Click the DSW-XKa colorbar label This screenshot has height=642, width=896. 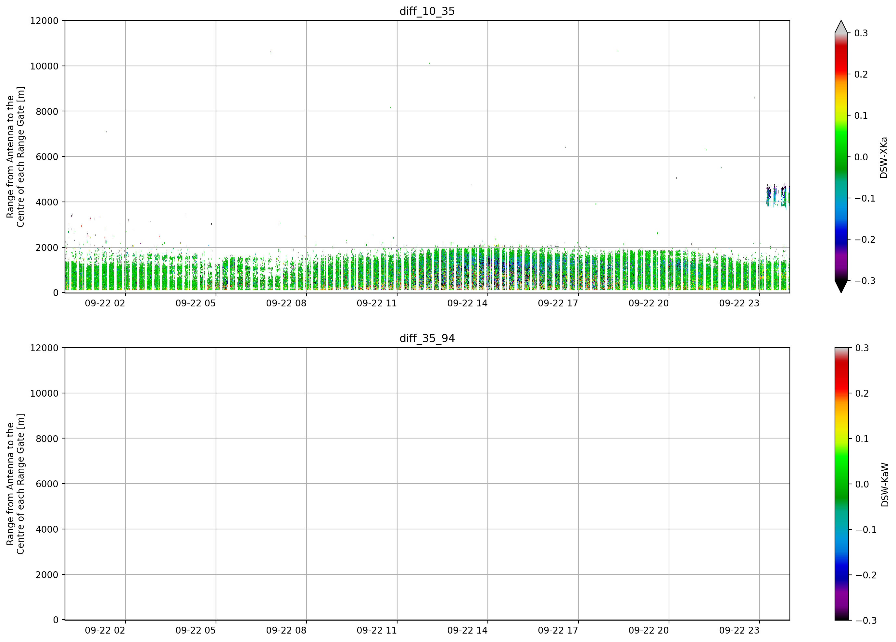(884, 157)
